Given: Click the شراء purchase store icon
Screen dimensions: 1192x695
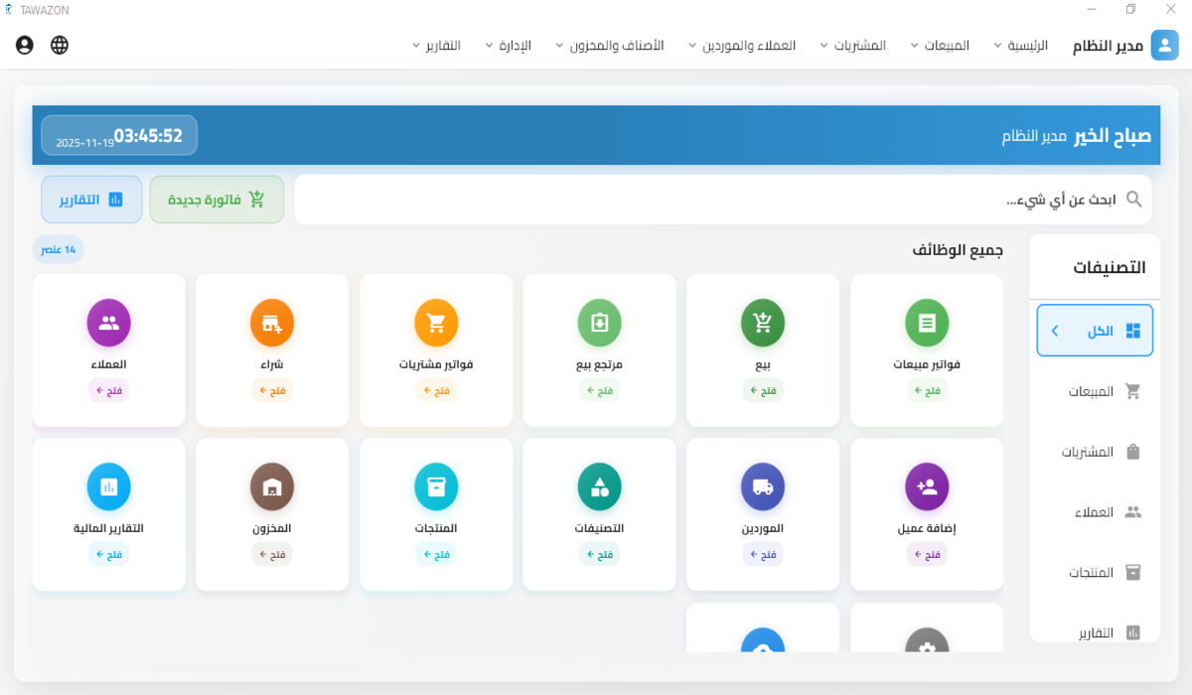Looking at the screenshot, I should tap(271, 323).
